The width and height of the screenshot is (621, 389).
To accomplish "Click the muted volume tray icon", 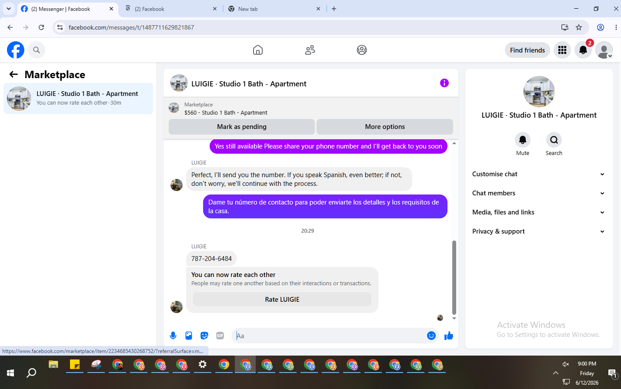I will coord(566,364).
